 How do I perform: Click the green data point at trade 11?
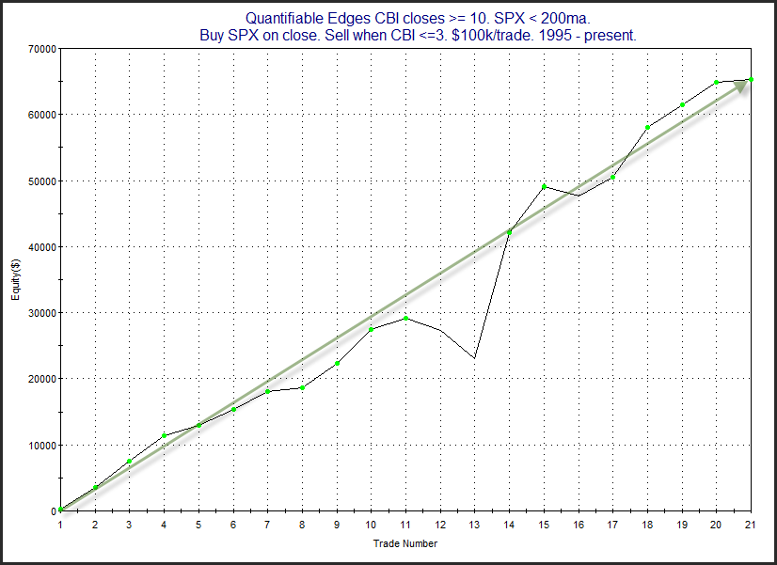(x=405, y=318)
